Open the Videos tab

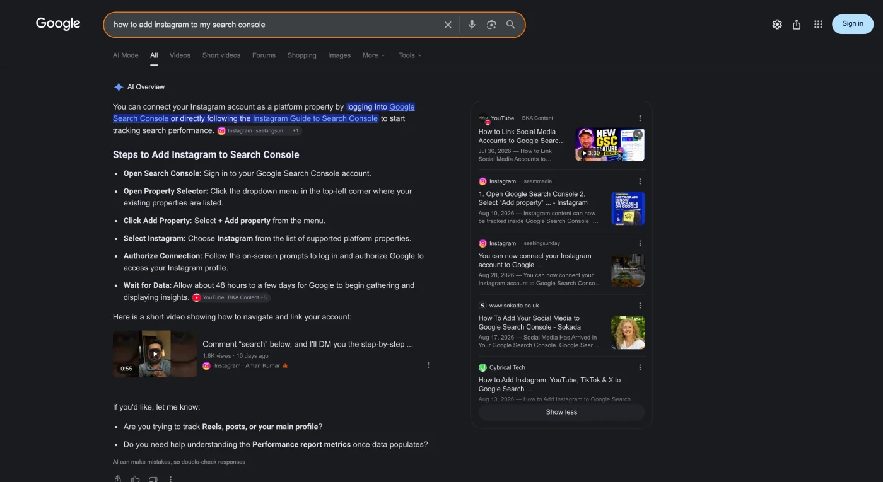[x=180, y=55]
